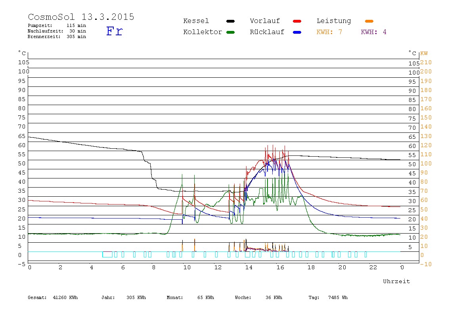
Task: Click the '6' hour tick on time axis
Action: pos(123,267)
